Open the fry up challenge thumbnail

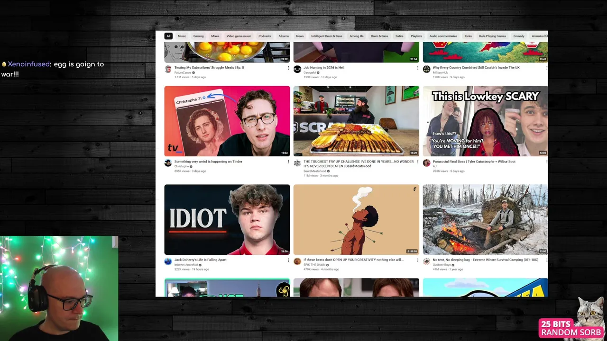tap(356, 121)
